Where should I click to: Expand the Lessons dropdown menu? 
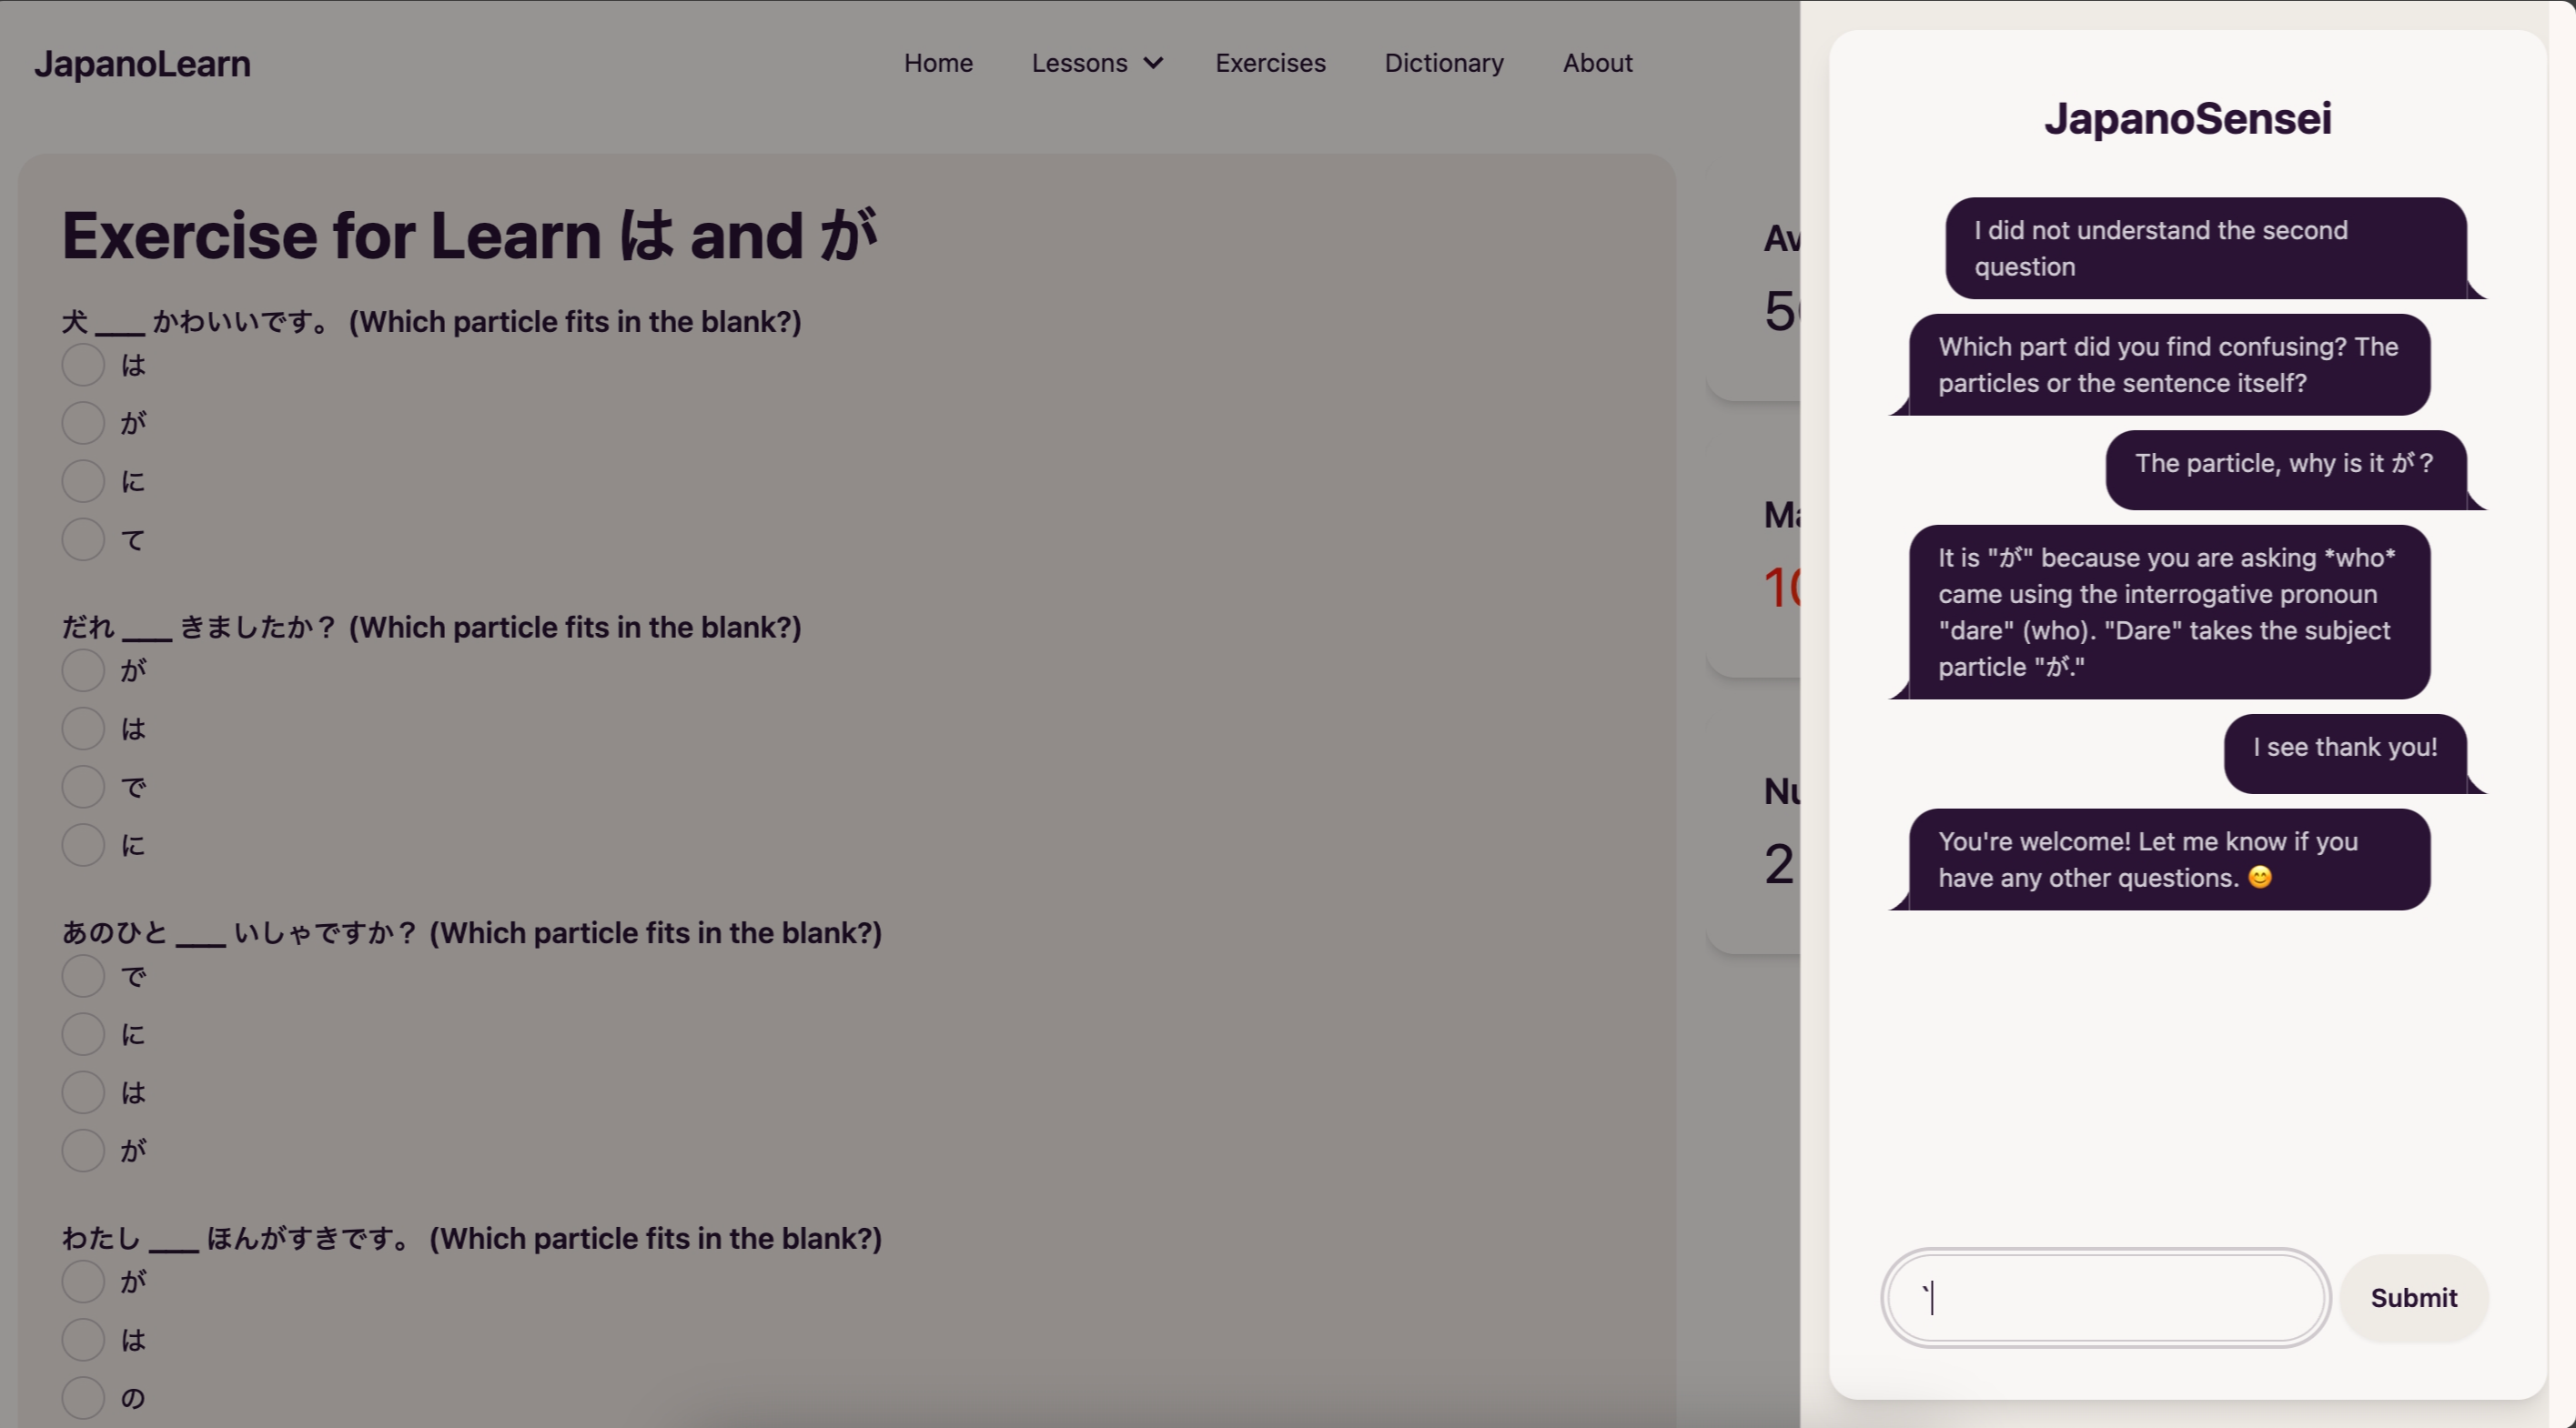point(1079,63)
